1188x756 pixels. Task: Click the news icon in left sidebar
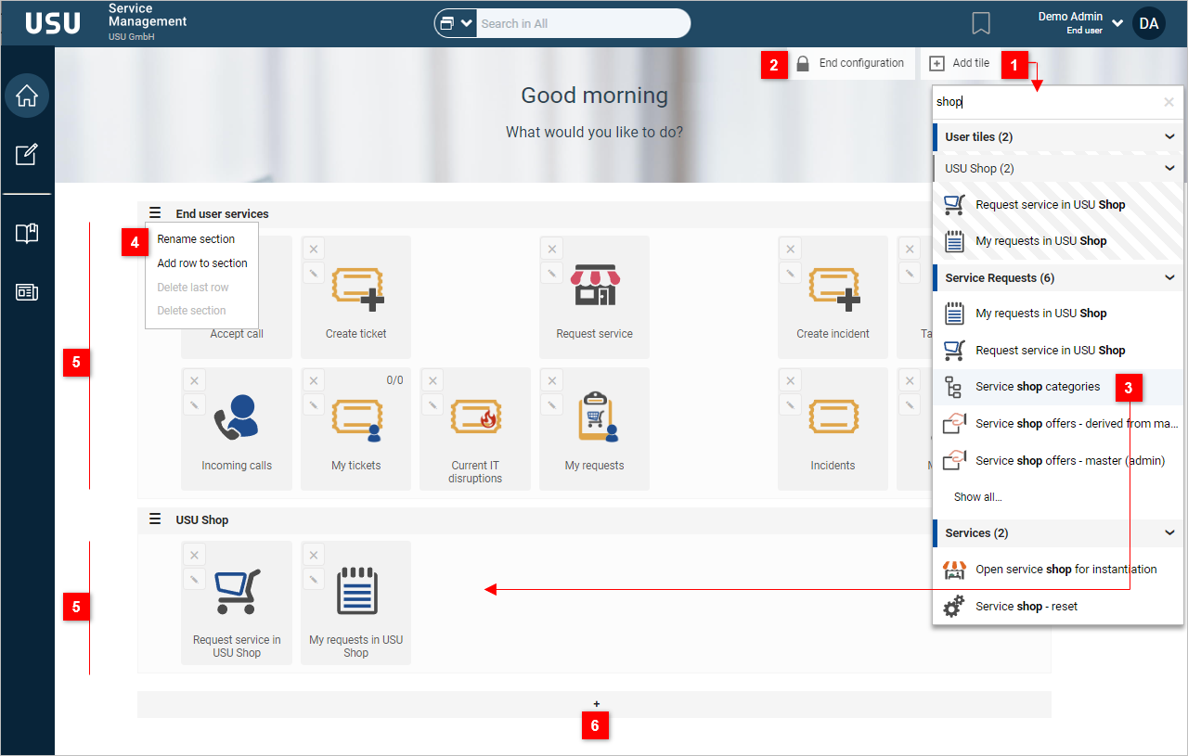click(27, 292)
